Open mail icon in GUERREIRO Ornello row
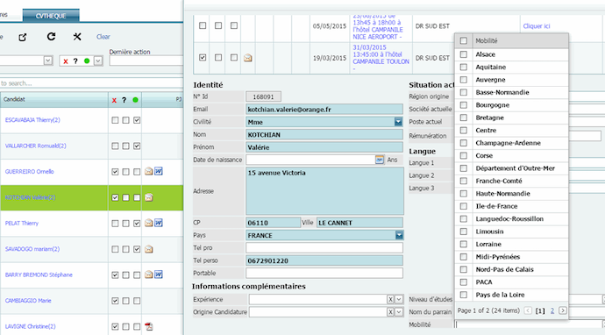This screenshot has height=335, width=605. pyautogui.click(x=148, y=171)
